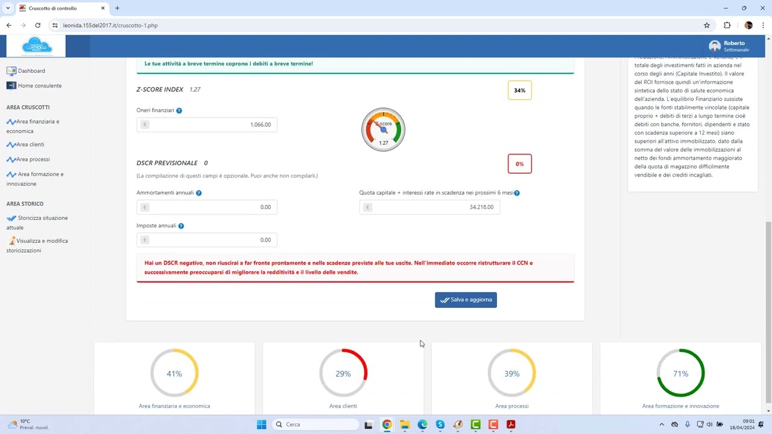The height and width of the screenshot is (434, 772).
Task: Open Area clienti sidebar link
Action: tap(30, 145)
